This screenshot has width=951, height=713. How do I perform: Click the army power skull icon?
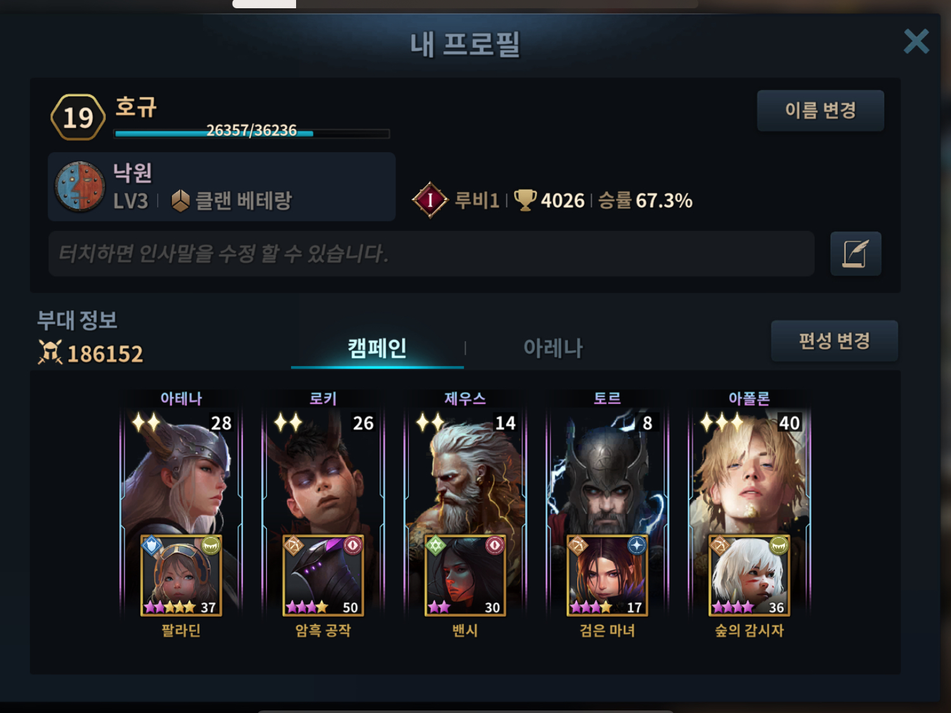pos(50,353)
